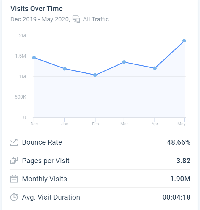The image size is (200, 210).
Task: Click the 2M label on the y-axis
Action: (23, 35)
